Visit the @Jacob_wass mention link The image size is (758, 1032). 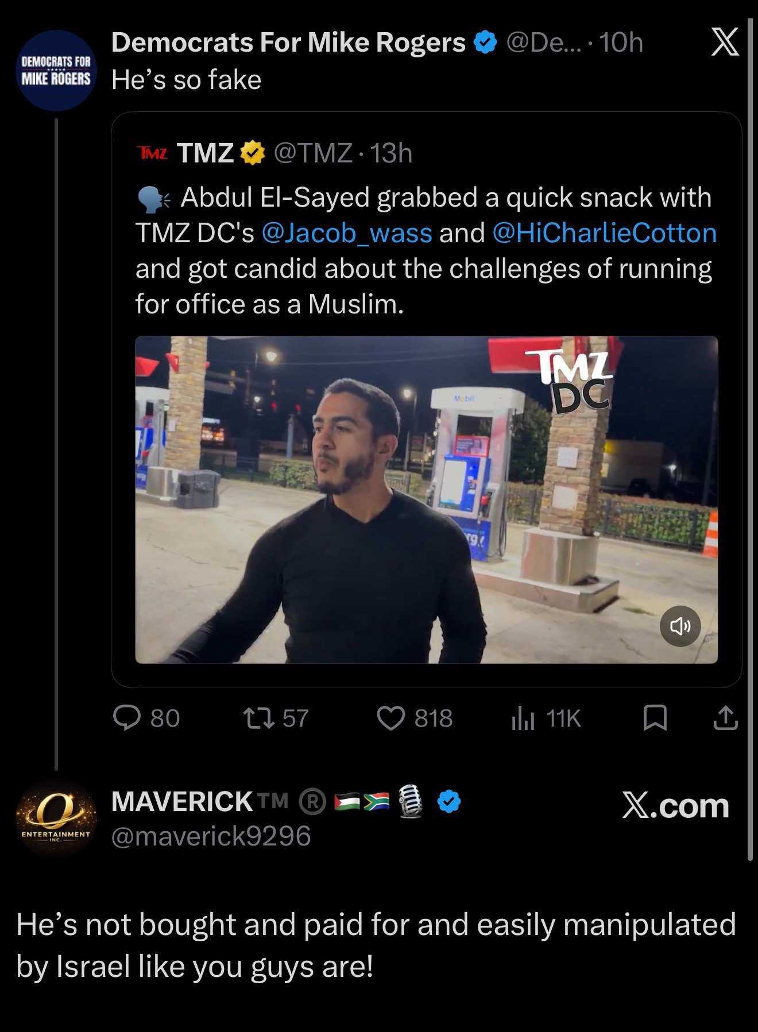tap(346, 233)
